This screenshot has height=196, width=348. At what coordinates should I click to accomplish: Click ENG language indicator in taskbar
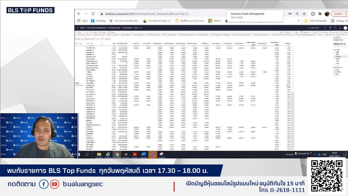[x=324, y=155]
